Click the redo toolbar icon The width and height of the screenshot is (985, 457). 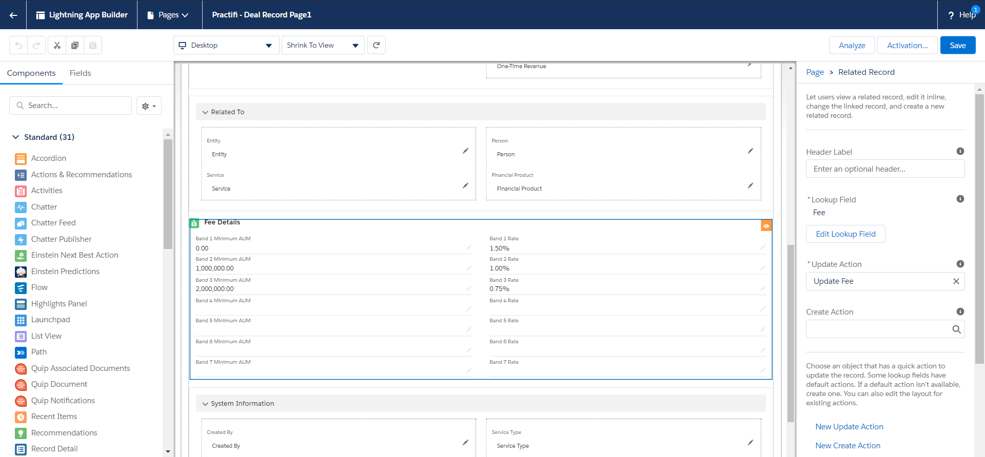click(36, 45)
